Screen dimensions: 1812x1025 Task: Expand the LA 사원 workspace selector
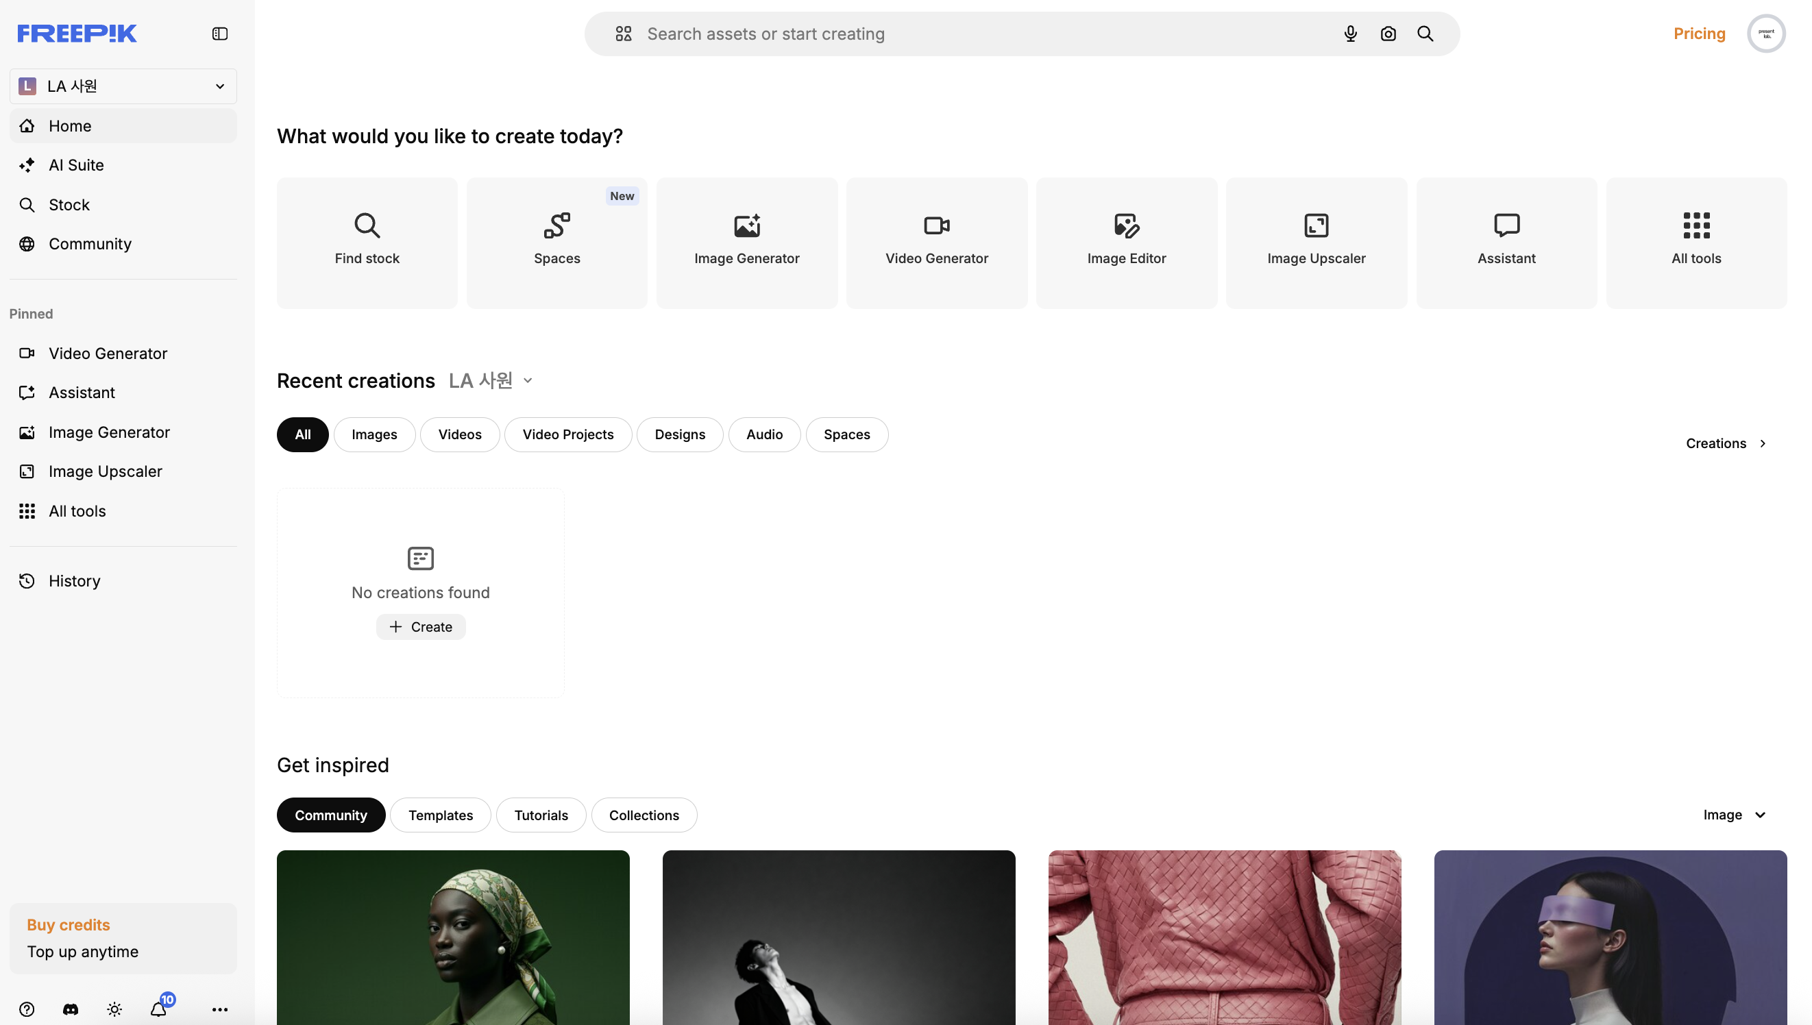pyautogui.click(x=123, y=86)
